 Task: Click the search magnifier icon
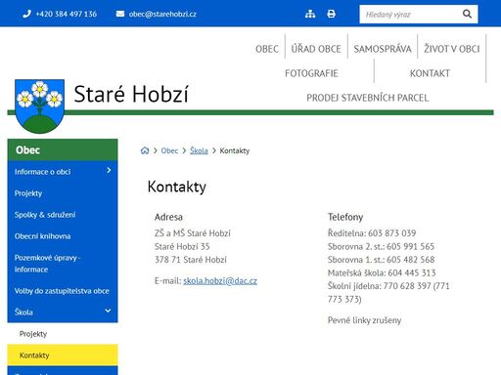point(467,14)
